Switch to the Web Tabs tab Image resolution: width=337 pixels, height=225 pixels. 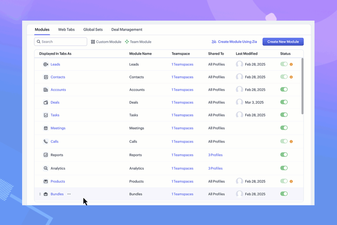click(66, 30)
